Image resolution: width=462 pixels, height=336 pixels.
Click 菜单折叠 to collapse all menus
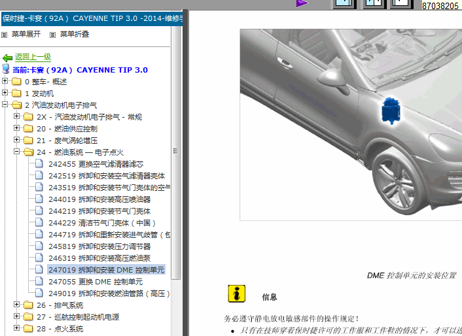[x=75, y=34]
